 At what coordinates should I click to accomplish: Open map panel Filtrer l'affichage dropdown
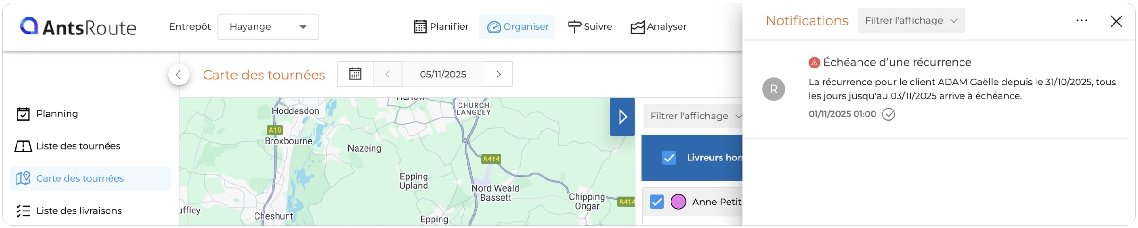pyautogui.click(x=693, y=116)
